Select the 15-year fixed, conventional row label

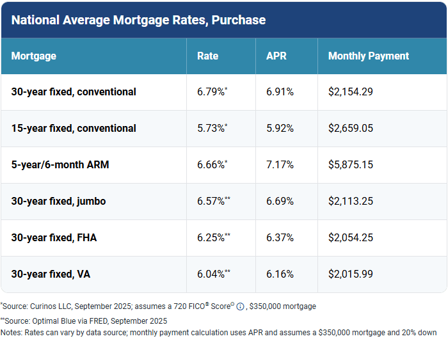[x=74, y=128]
